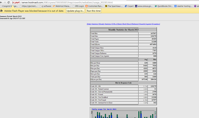This screenshot has height=118, width=199.
Task: Open The Spamhaus bookmark
Action: [x=114, y=6]
